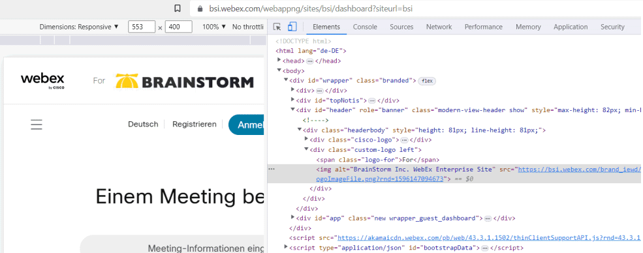This screenshot has width=643, height=253.
Task: Switch to the Elements tab
Action: tap(326, 27)
